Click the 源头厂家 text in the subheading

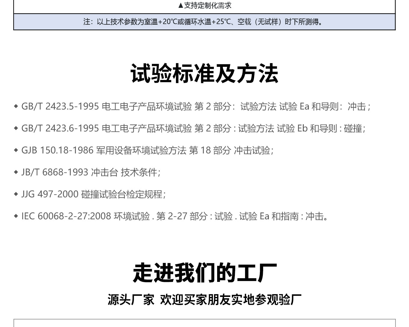[131, 300]
